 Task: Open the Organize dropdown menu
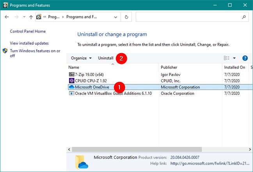click(x=81, y=58)
